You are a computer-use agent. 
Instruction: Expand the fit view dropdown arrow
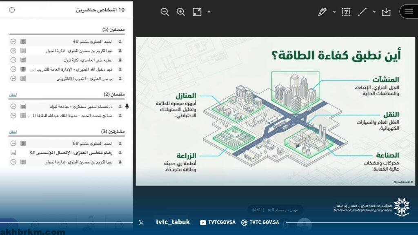pos(209,12)
